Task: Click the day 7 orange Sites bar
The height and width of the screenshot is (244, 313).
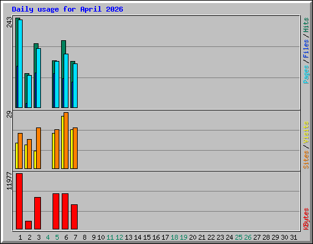Action: point(75,148)
